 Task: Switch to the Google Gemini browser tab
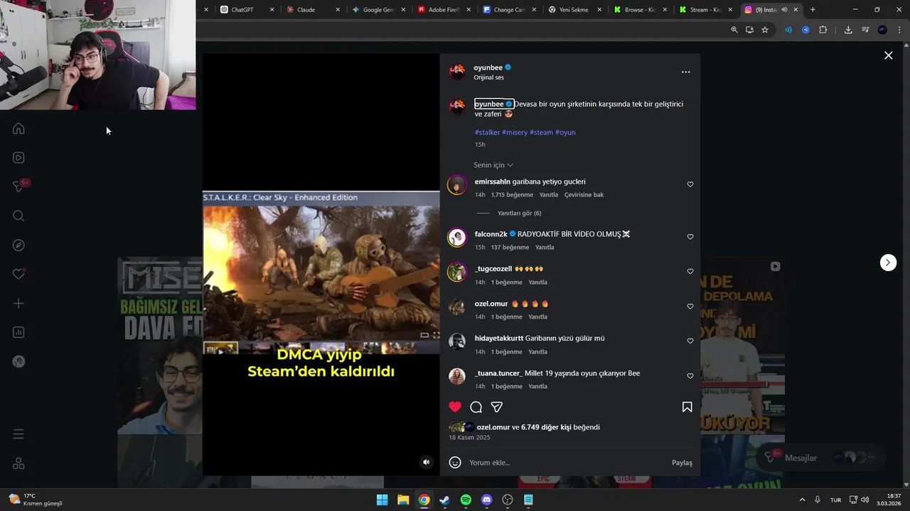click(x=378, y=10)
